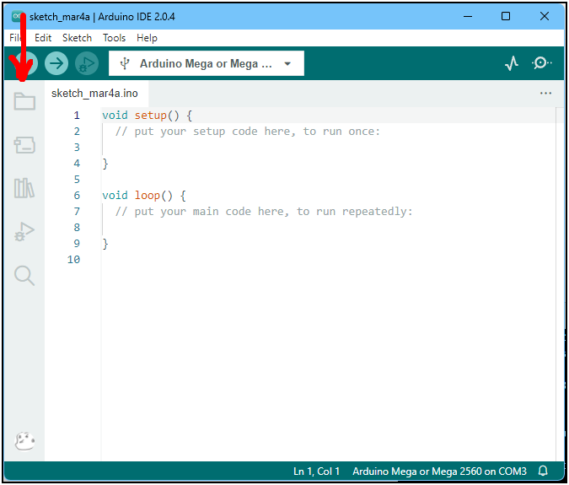Click the user account avatar icon

click(24, 441)
